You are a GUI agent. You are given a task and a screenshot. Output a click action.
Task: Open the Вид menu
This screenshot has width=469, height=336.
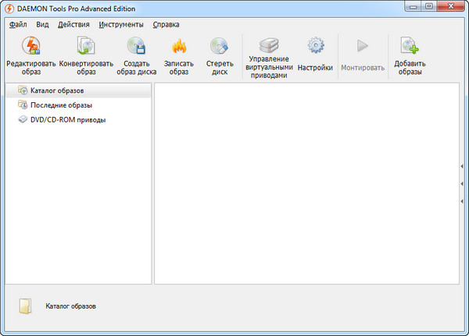click(42, 24)
